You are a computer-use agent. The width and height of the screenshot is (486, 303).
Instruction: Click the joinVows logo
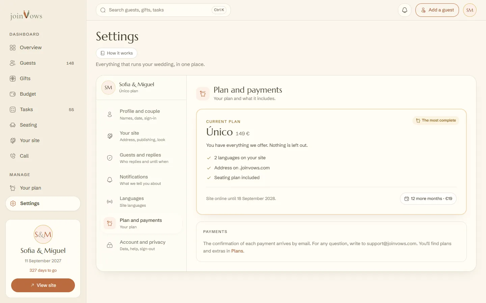26,15
